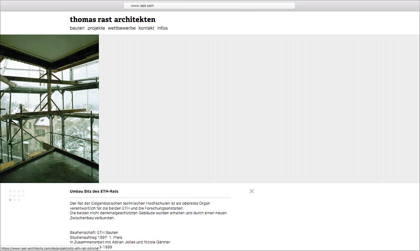420x251 pixels.
Task: Close the project description with the X icon
Action: pyautogui.click(x=252, y=191)
